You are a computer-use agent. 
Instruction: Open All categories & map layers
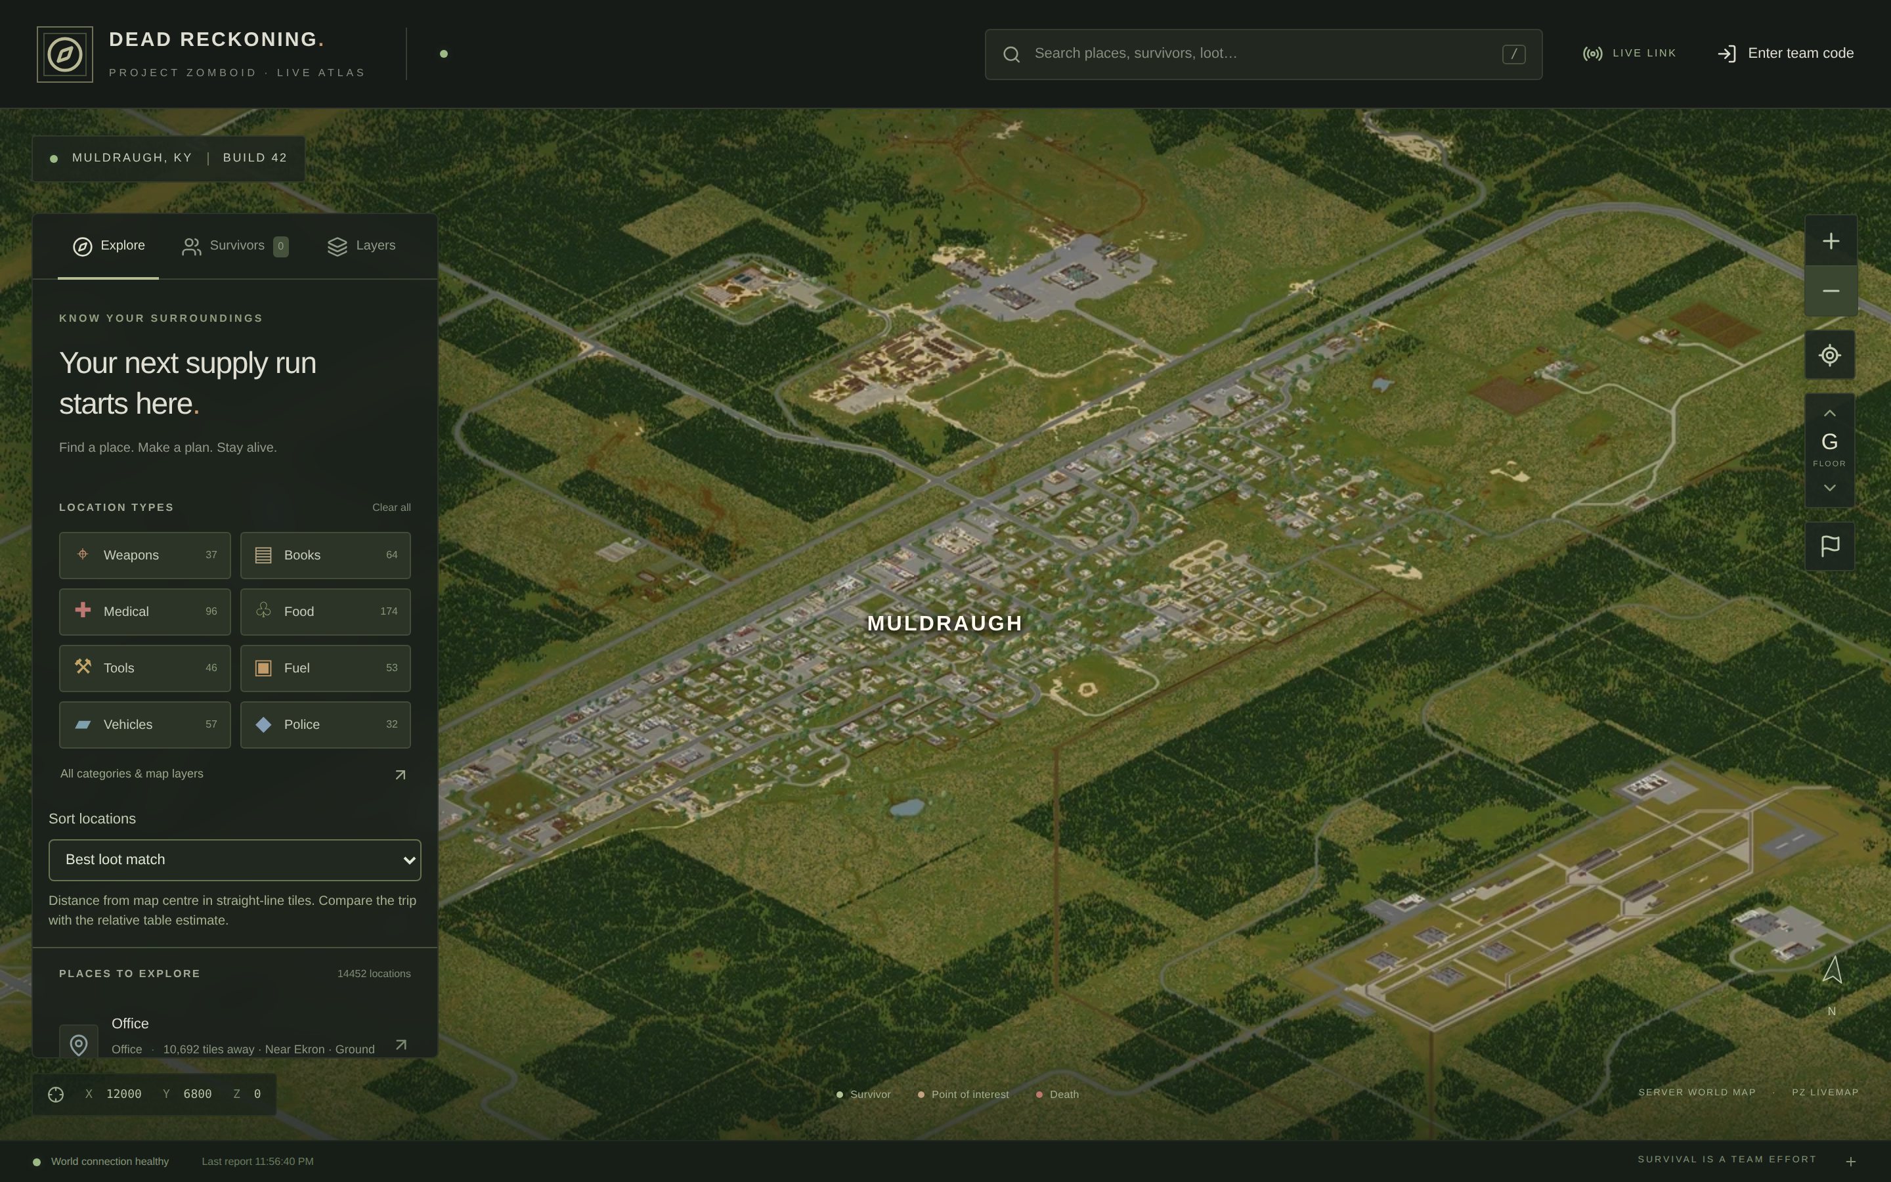tap(234, 774)
